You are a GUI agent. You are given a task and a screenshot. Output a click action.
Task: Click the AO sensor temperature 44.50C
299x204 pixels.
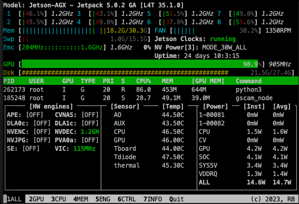[x=173, y=115]
